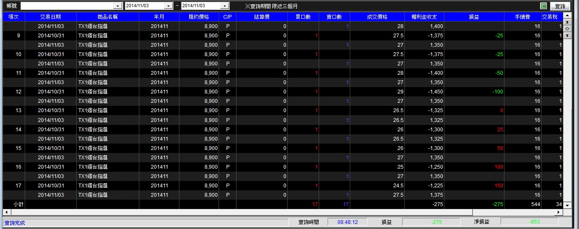
Task: Click the page-down double-arrow scroll button
Action: click(567, 35)
